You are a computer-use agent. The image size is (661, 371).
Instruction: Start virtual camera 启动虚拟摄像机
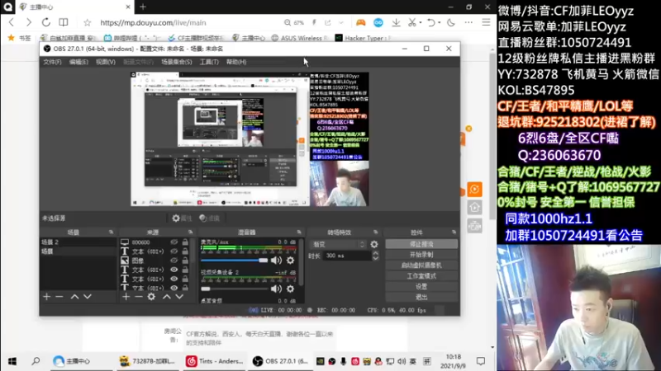[x=421, y=265]
